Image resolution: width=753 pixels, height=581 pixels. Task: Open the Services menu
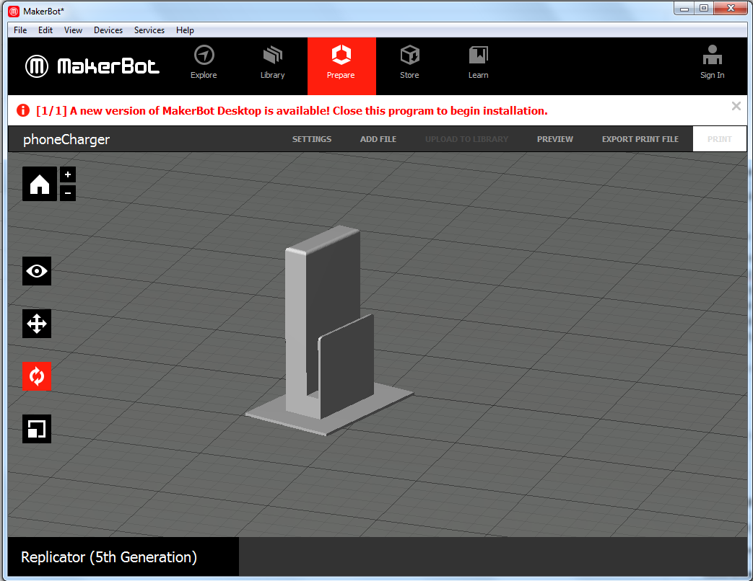click(x=149, y=30)
